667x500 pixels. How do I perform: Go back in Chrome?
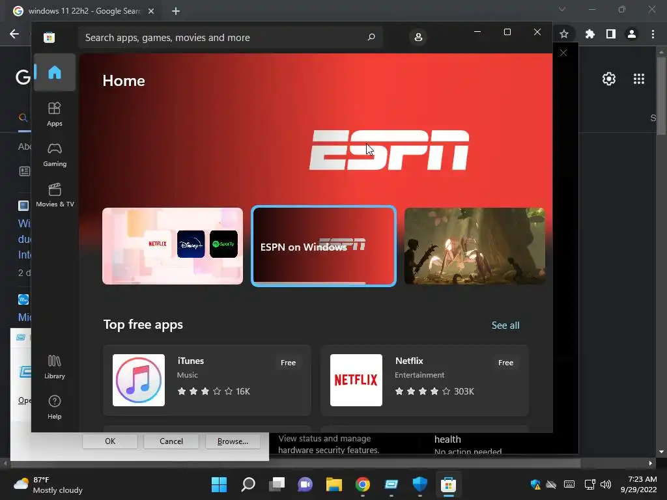coord(14,34)
